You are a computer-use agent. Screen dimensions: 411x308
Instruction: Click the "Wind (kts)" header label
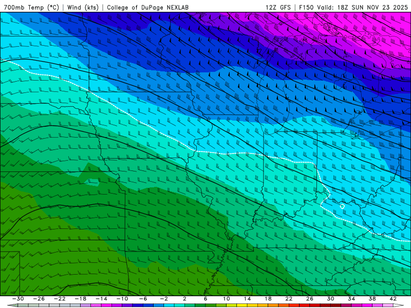[x=83, y=7]
